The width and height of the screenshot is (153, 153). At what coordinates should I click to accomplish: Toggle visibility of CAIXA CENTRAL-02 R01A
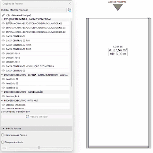pyautogui.click(x=3, y=45)
